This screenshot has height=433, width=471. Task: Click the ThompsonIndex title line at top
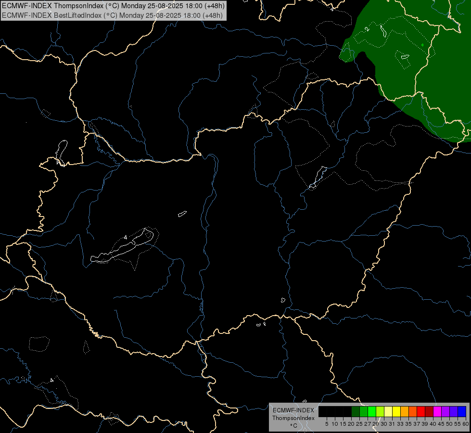click(113, 6)
